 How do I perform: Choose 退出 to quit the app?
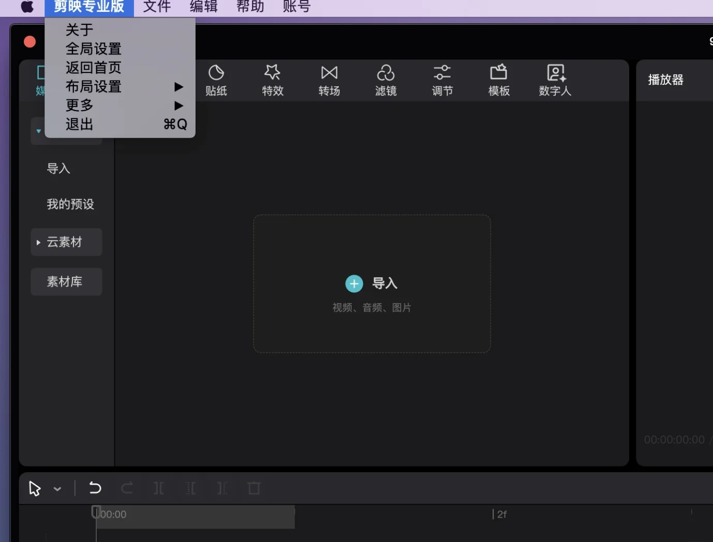point(120,124)
